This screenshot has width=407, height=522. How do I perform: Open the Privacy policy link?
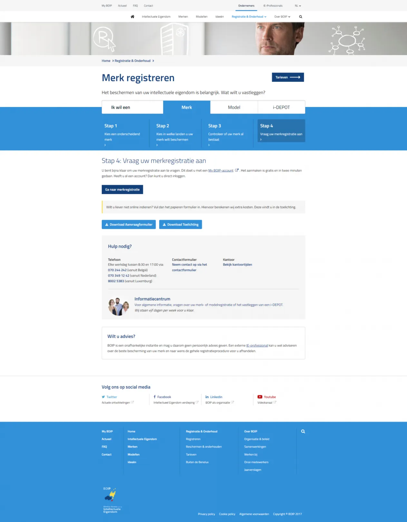pos(206,514)
